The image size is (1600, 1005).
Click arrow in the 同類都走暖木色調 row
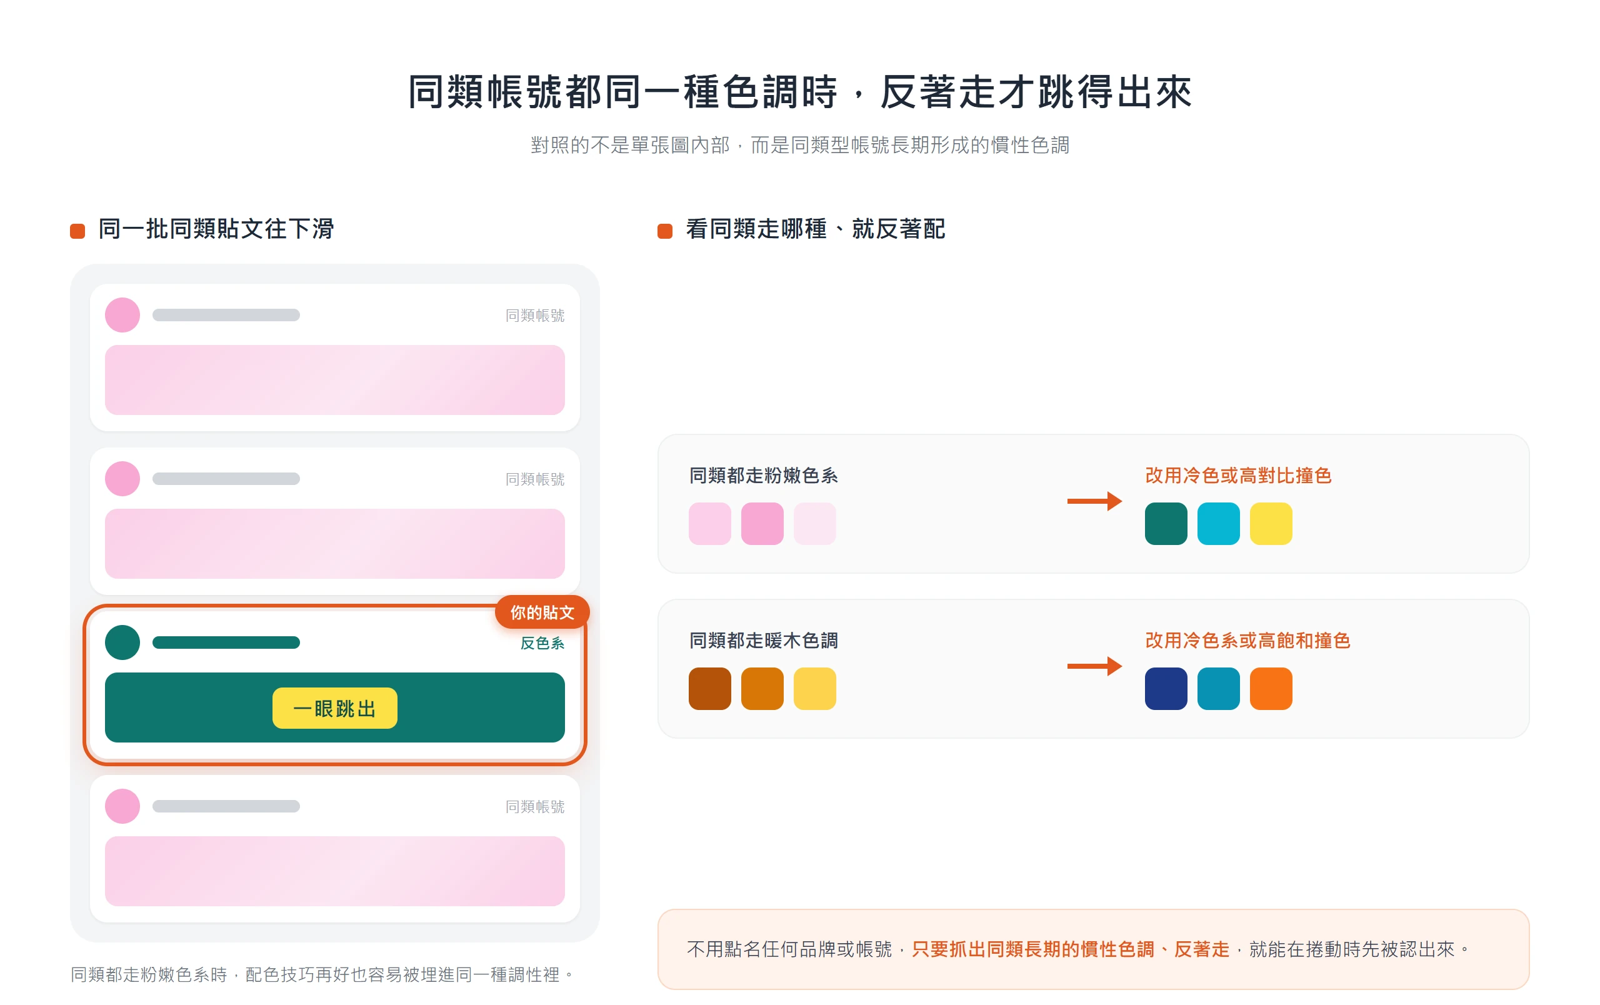coord(1094,666)
